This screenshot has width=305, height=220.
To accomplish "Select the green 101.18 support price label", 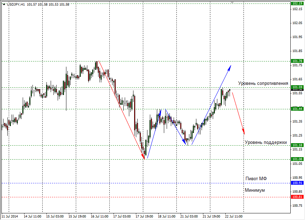I will point(297,145).
